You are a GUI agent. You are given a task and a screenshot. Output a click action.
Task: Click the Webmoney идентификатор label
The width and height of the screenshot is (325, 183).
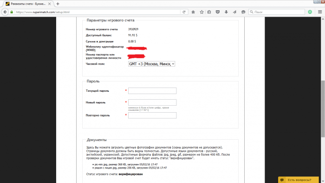click(104, 48)
